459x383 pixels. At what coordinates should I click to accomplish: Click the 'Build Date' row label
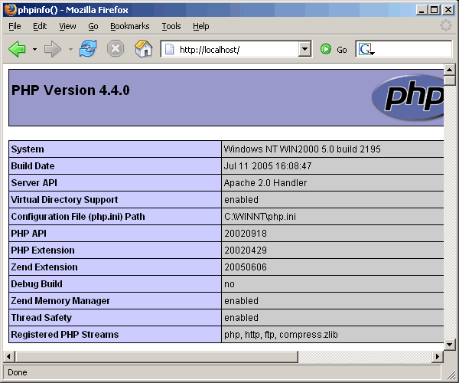[33, 166]
